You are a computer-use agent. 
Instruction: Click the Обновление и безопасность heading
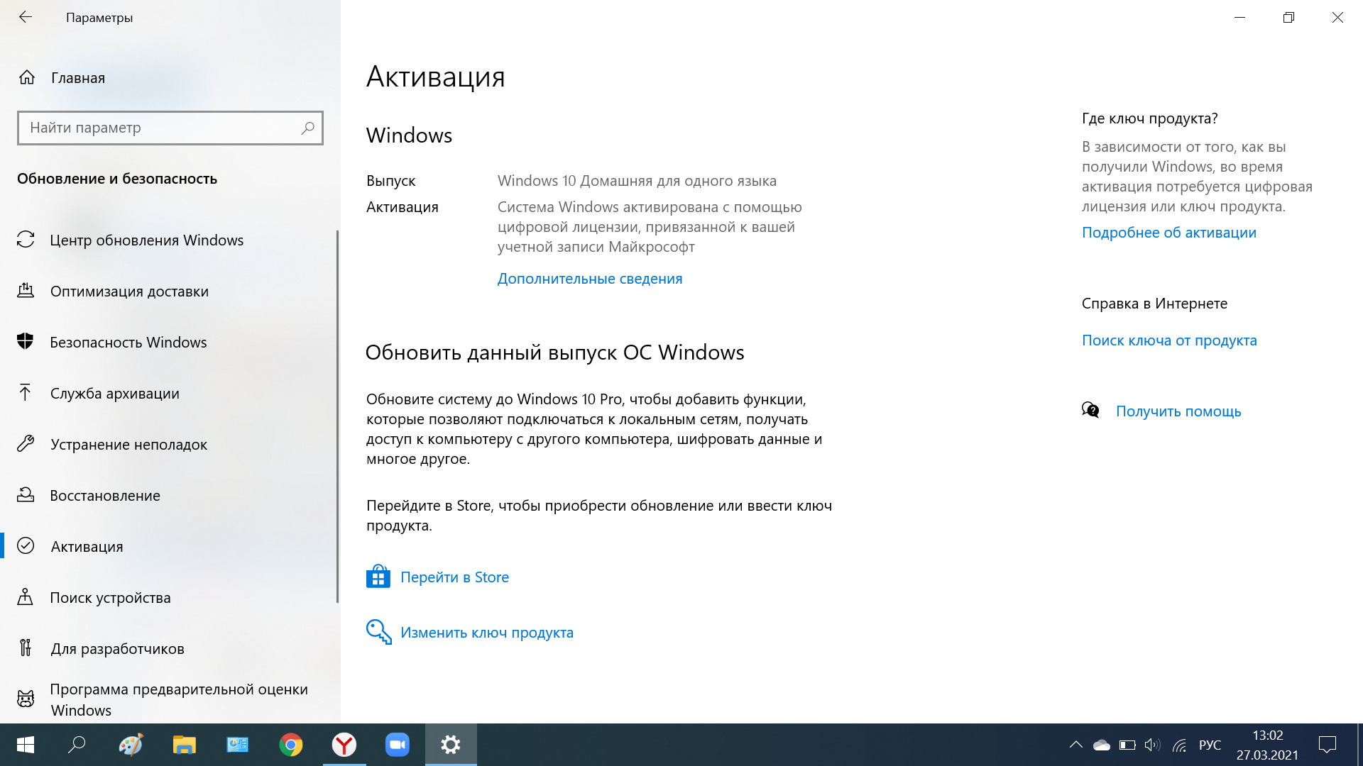point(117,179)
